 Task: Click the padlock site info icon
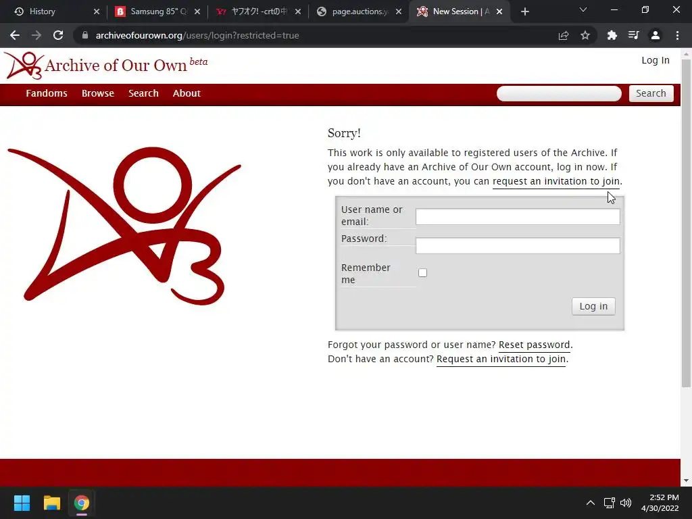pos(85,35)
